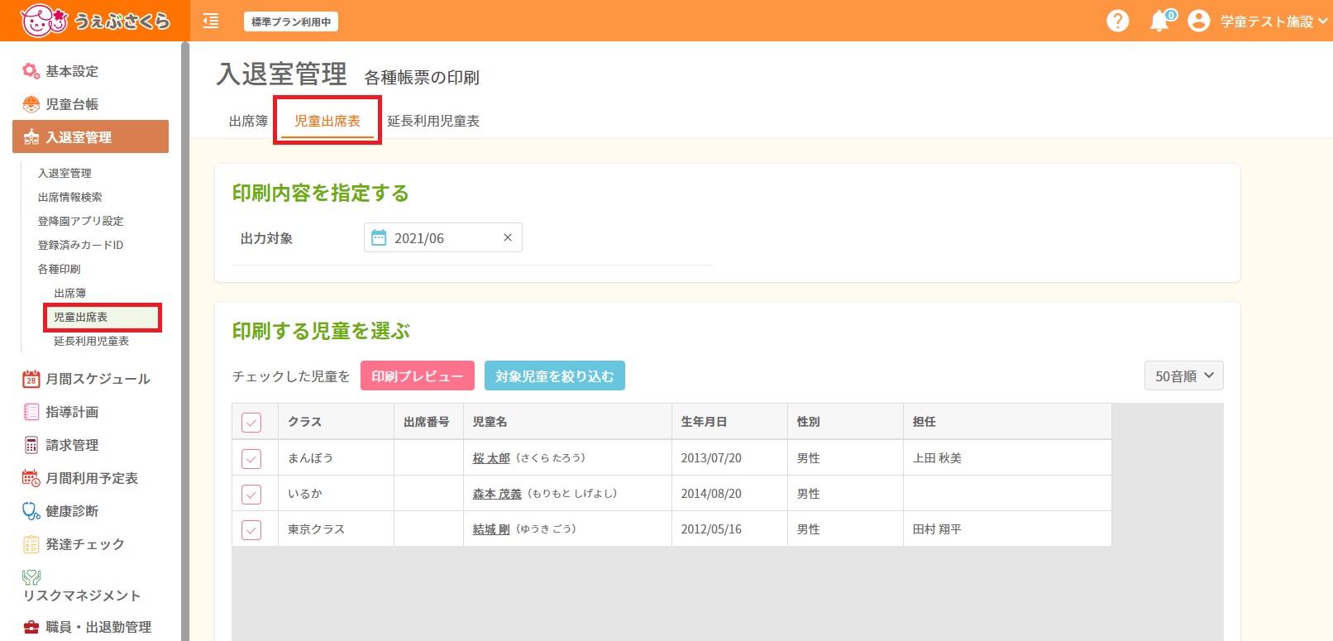Switch to the 出席簿 tab

[248, 121]
